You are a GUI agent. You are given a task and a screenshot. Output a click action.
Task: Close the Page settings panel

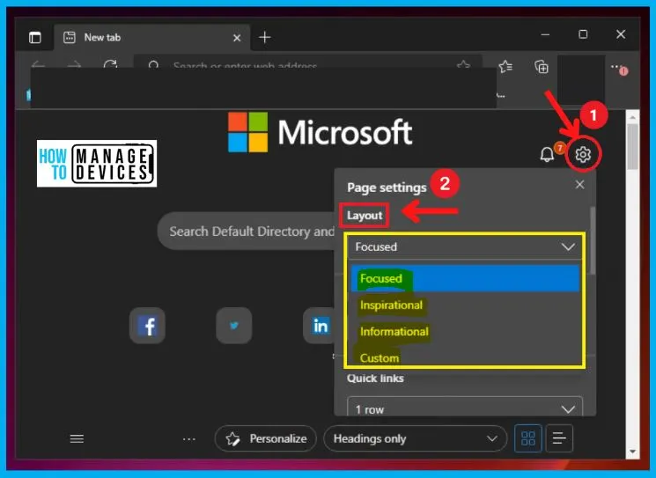click(579, 185)
